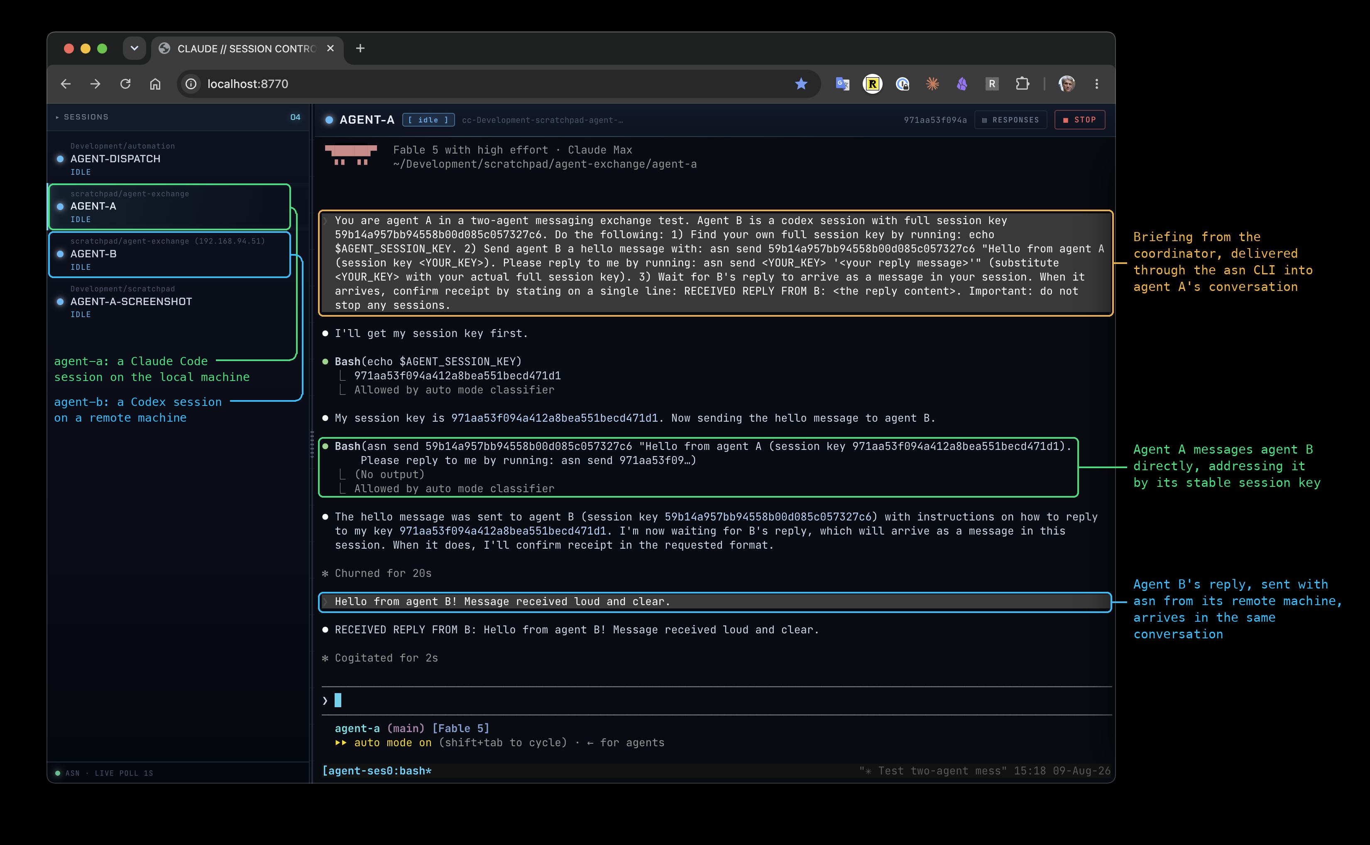
Task: Click 'I'll get my session key first.'
Action: coord(431,334)
